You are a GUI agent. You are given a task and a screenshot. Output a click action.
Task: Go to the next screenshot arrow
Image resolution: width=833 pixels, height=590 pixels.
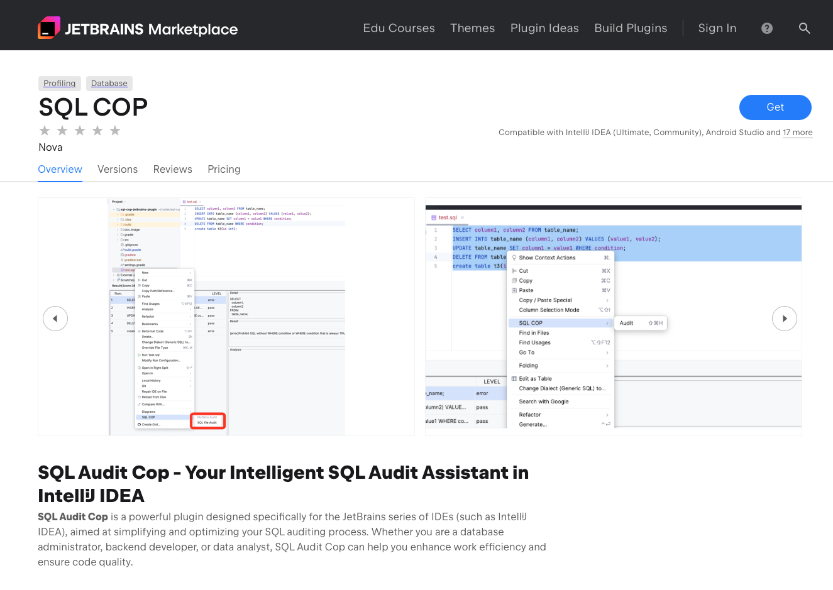point(785,319)
